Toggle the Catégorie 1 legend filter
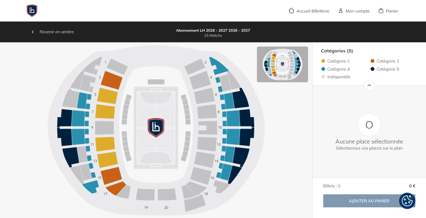Viewport: 426px width, 218px height. tap(335, 61)
